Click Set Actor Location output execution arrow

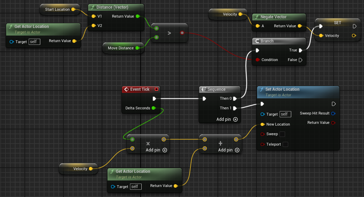334,104
